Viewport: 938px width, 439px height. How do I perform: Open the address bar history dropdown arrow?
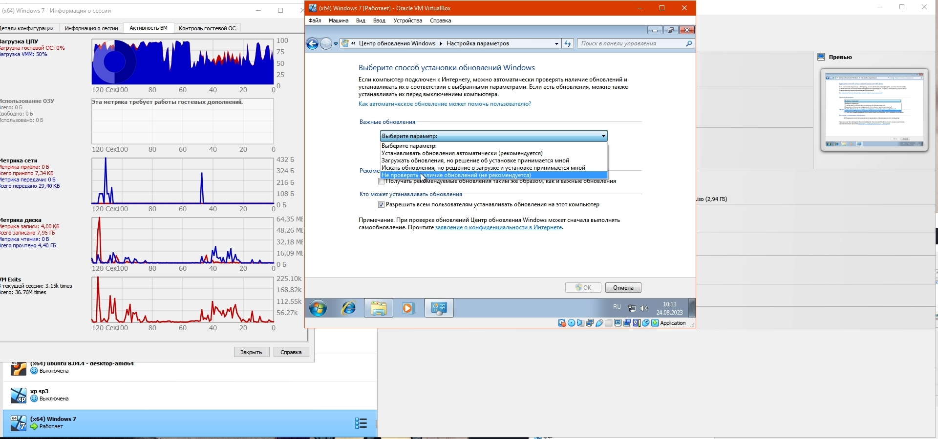coord(556,43)
